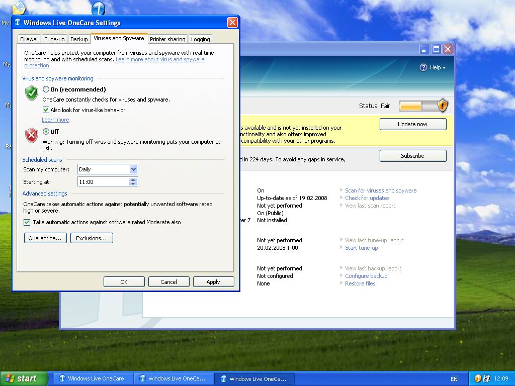Click the Help question mark icon
The height and width of the screenshot is (386, 515).
click(x=423, y=67)
